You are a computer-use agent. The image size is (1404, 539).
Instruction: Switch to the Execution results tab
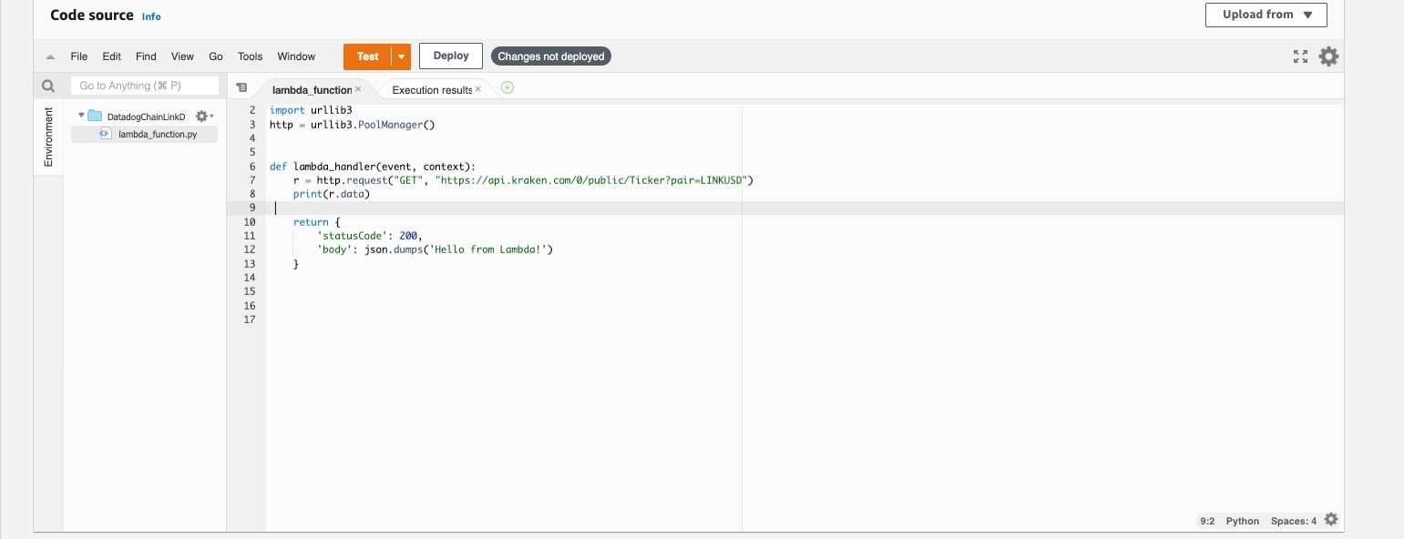(431, 90)
